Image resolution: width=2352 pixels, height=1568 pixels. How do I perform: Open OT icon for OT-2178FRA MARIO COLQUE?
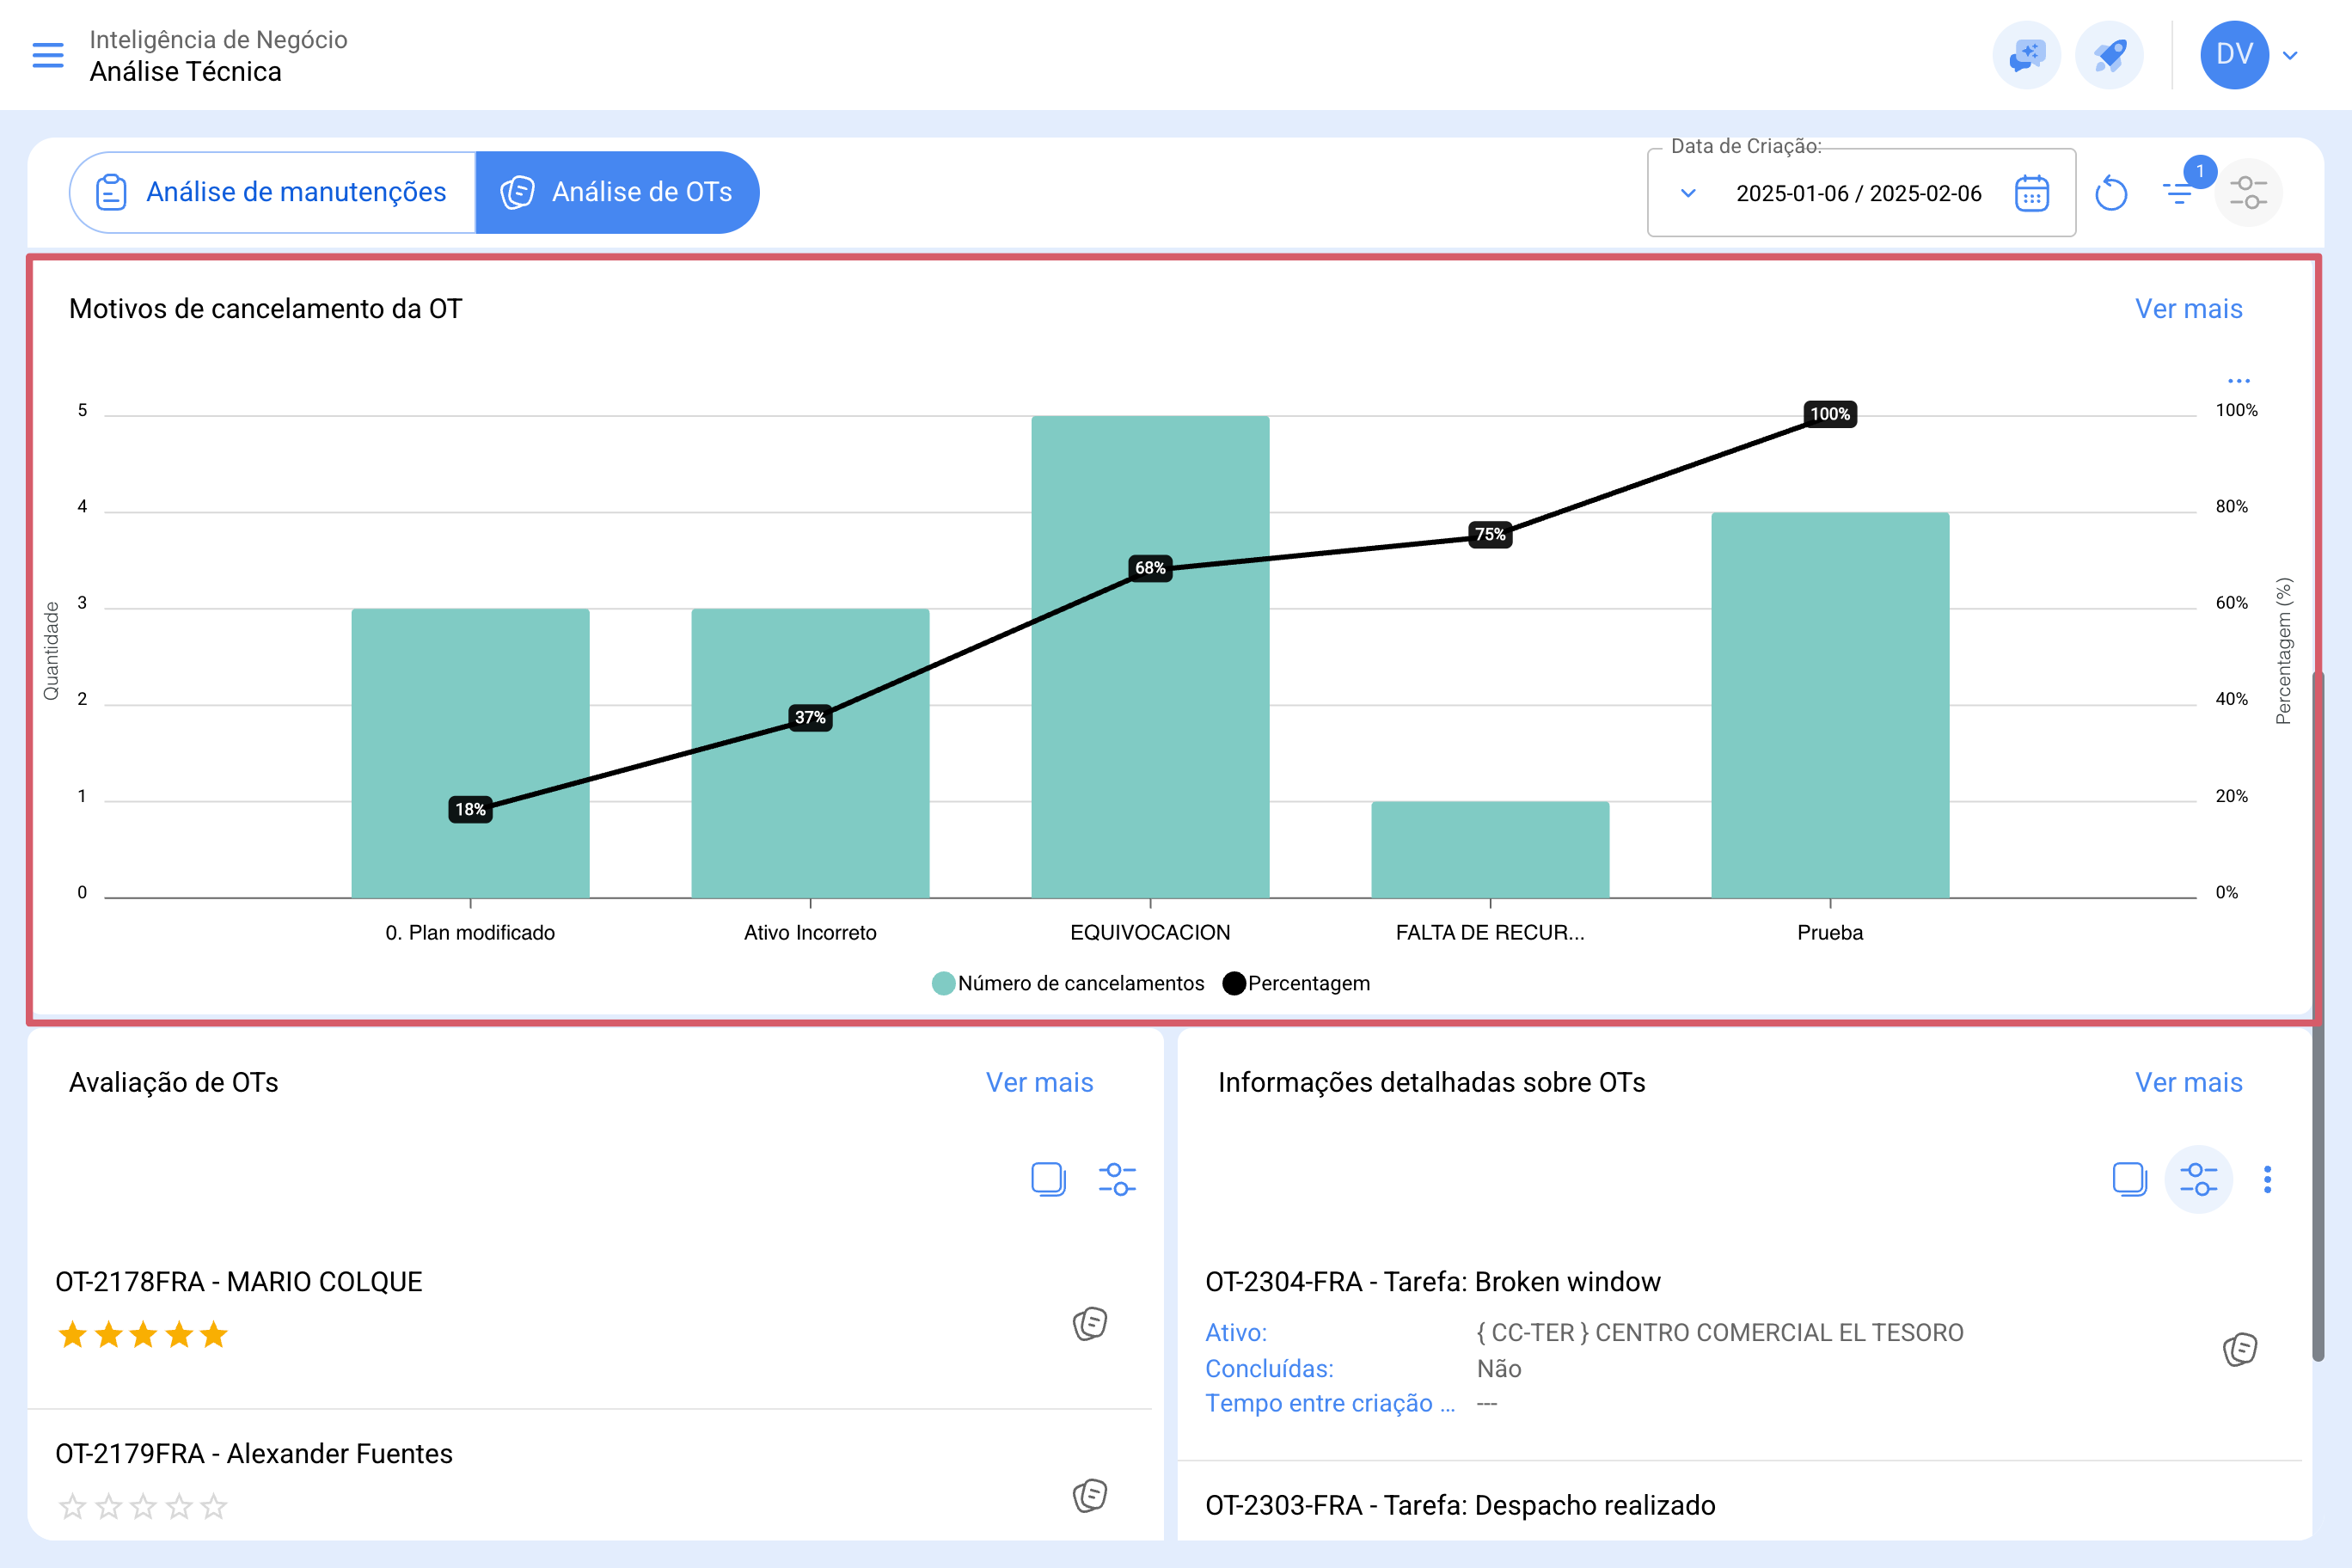point(1089,1323)
